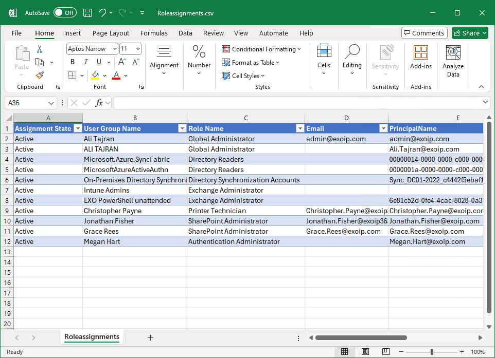Open Analyze Data tool

click(453, 62)
